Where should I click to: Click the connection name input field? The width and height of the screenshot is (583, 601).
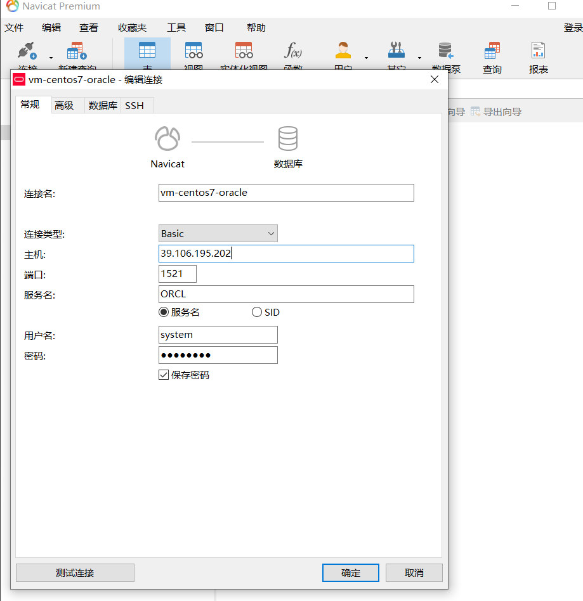286,193
